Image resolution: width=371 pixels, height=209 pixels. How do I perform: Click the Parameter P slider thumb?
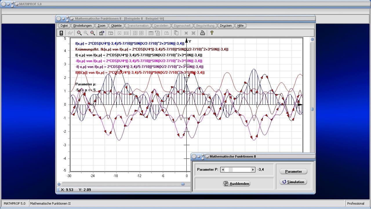point(231,170)
